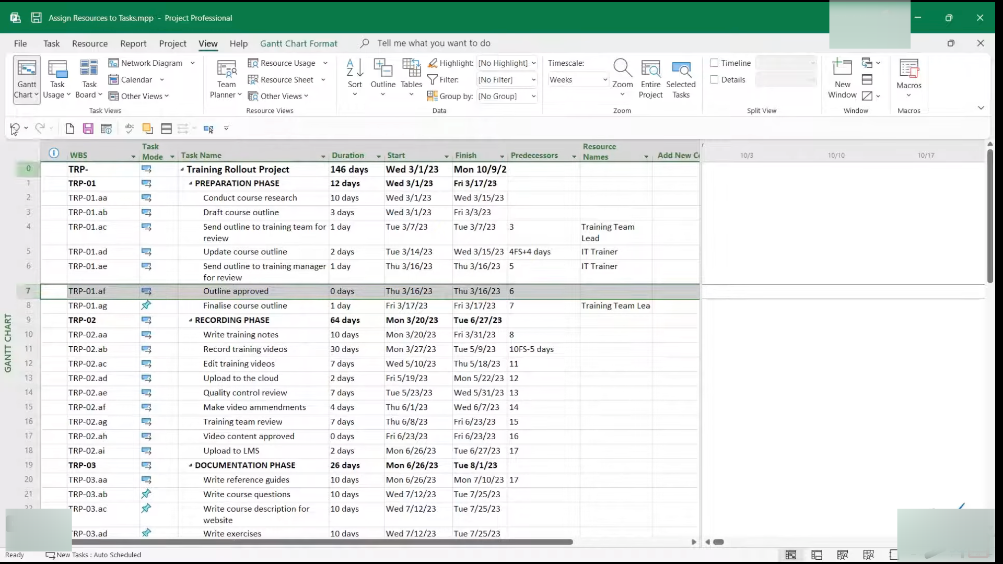
Task: Open the Gantt Chart Format tab
Action: click(x=299, y=44)
